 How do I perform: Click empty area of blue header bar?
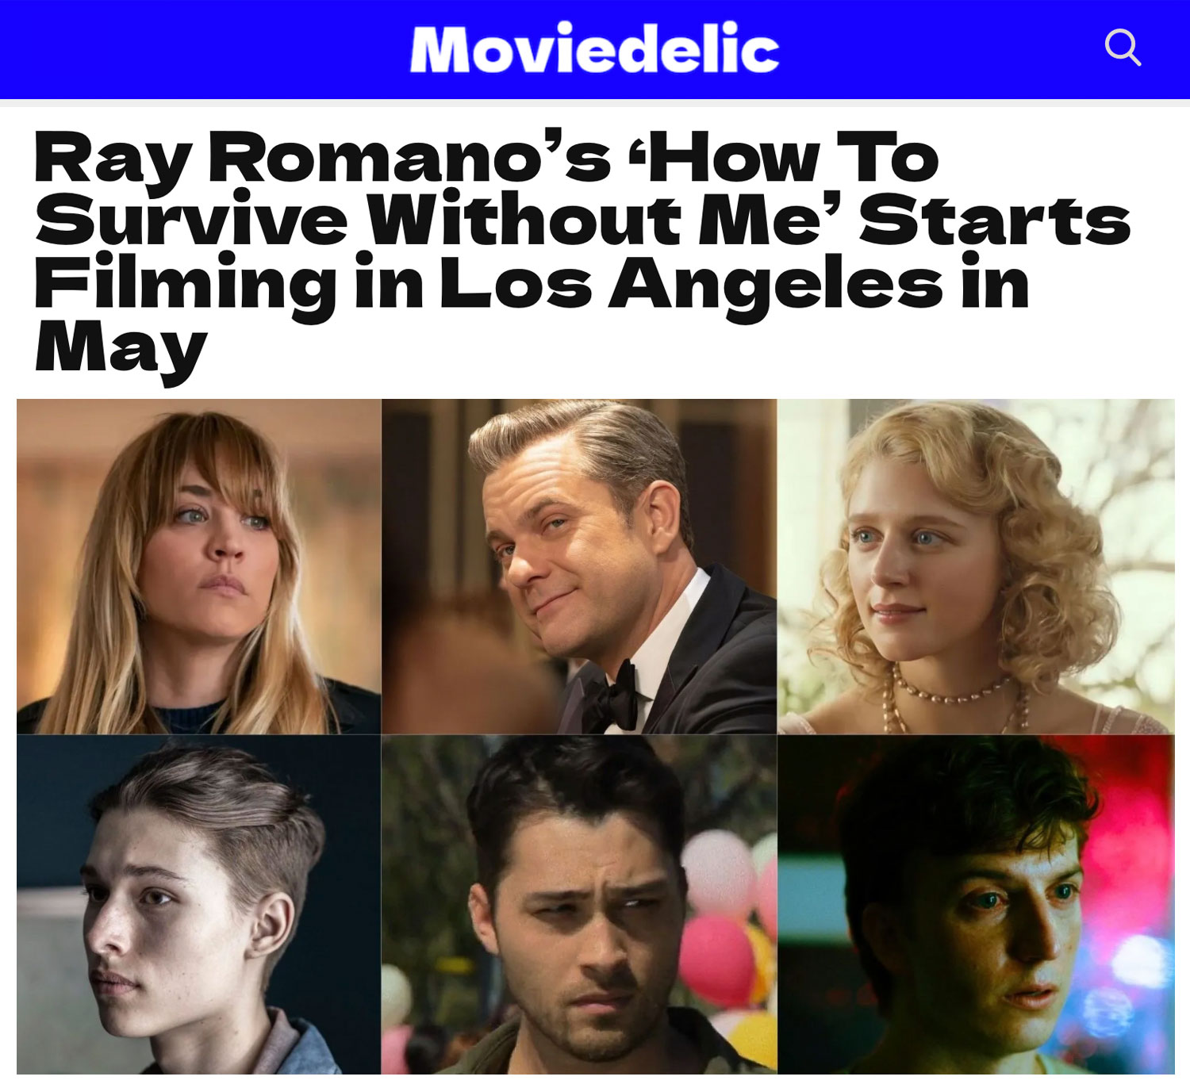coord(198,49)
